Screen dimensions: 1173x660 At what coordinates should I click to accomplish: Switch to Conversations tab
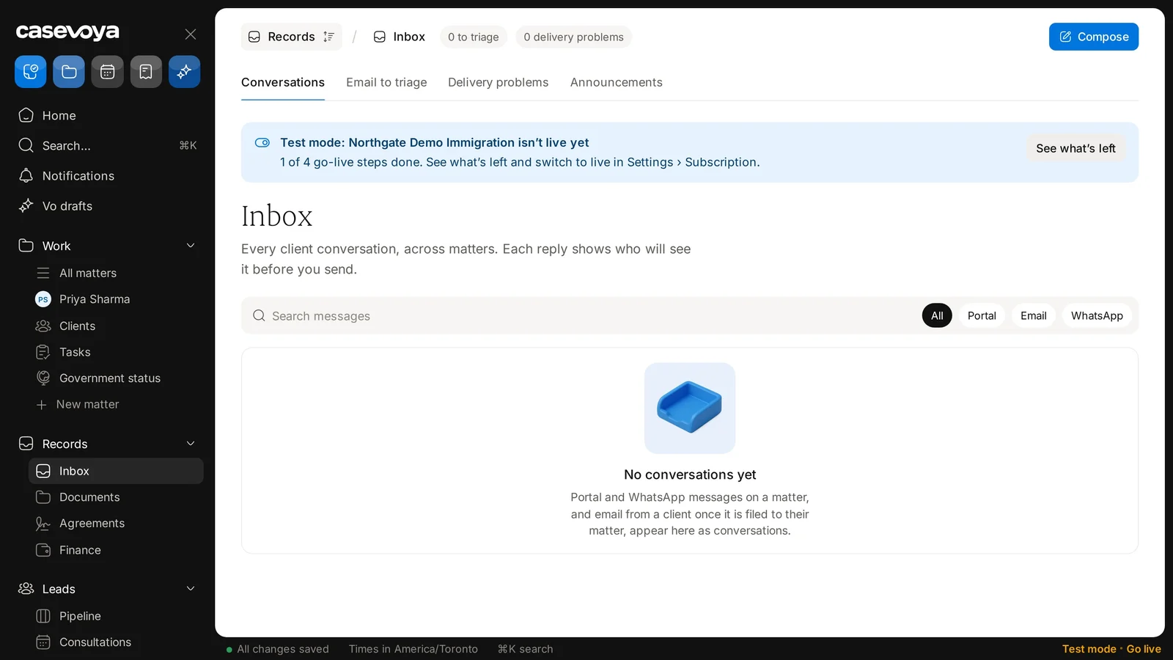click(283, 82)
